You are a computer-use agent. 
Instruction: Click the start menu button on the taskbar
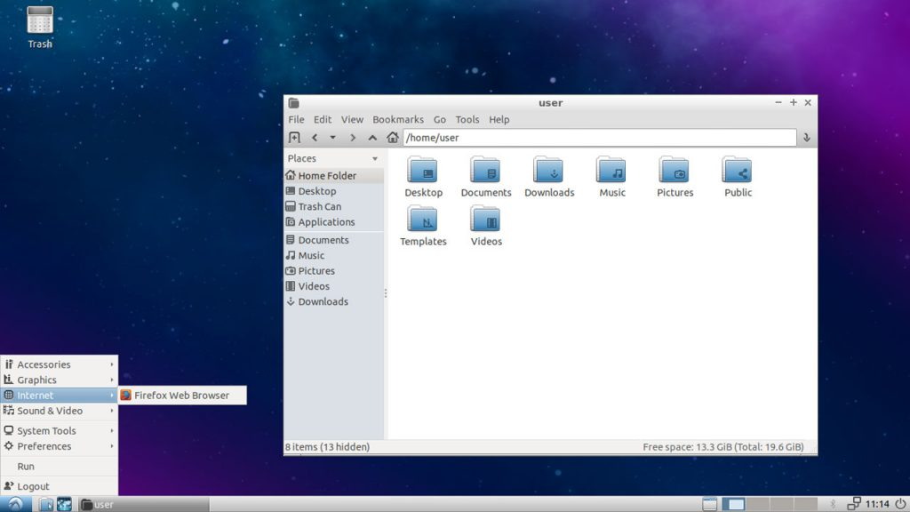(16, 504)
